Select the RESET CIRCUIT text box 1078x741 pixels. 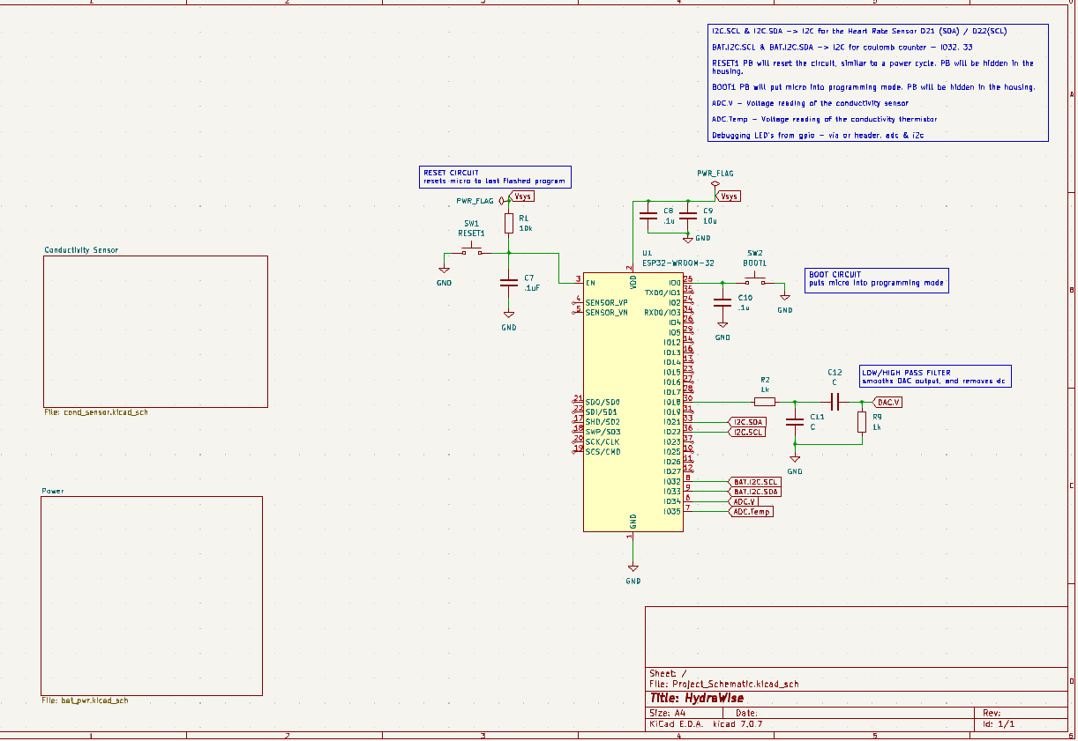point(495,176)
